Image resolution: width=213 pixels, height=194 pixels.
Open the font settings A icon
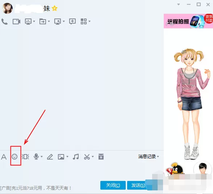pos(4,157)
